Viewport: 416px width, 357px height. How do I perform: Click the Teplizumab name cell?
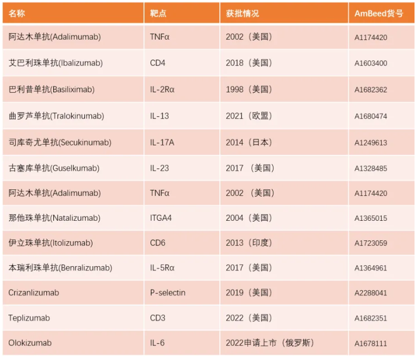(29, 318)
